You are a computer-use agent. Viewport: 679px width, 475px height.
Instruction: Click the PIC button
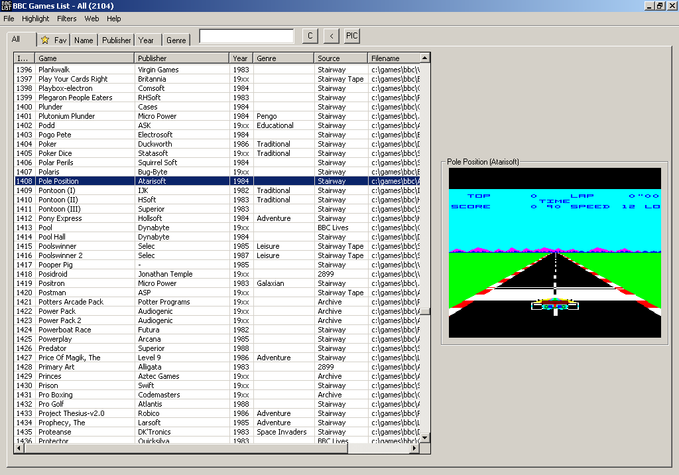(351, 36)
